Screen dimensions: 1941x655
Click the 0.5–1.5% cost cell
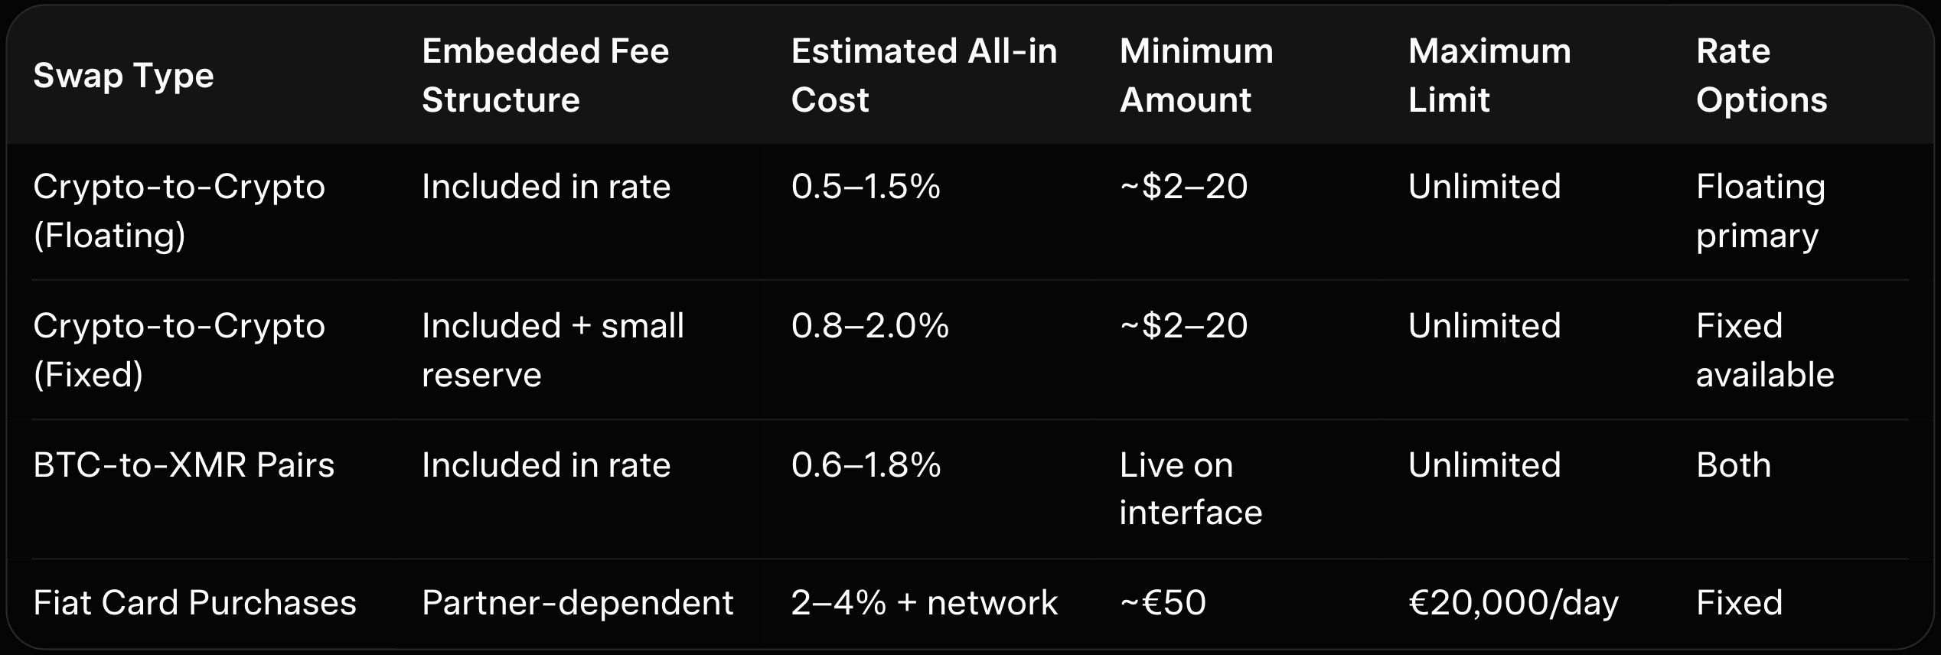click(866, 187)
